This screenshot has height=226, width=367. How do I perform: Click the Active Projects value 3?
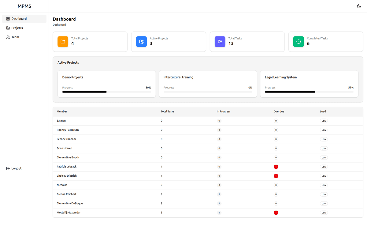151,43
